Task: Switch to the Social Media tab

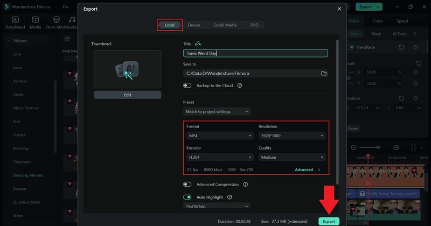Action: click(x=225, y=25)
